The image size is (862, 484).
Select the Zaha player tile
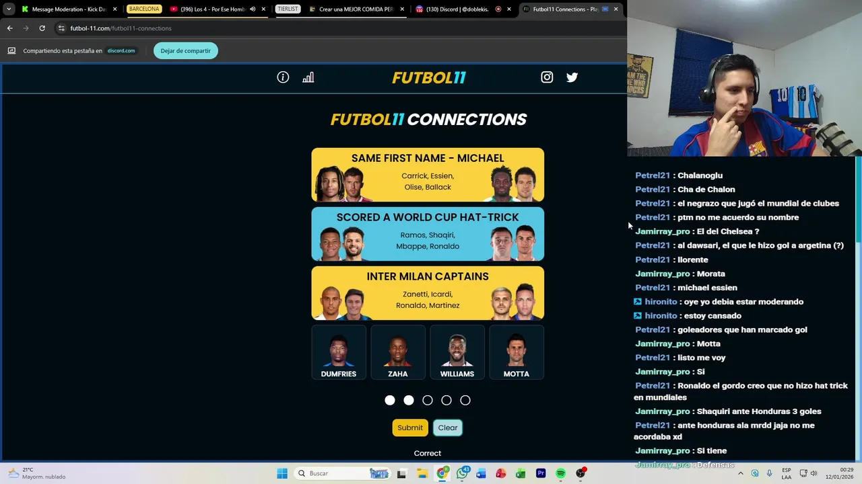point(398,352)
